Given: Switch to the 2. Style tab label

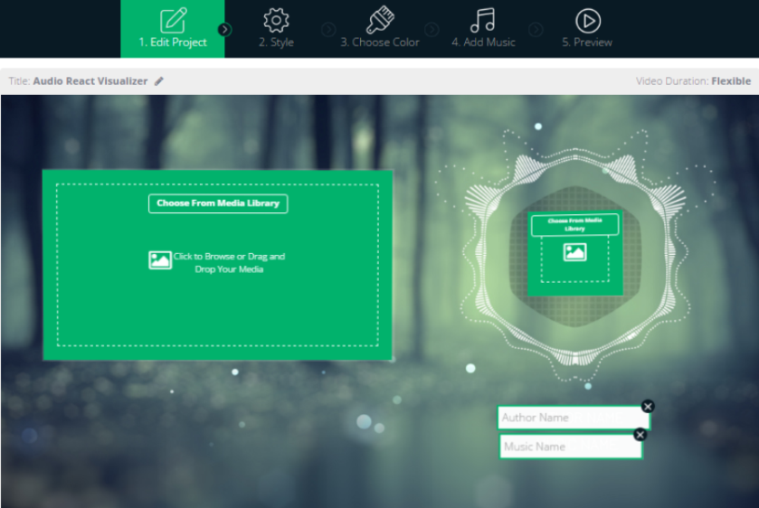Looking at the screenshot, I should 276,42.
